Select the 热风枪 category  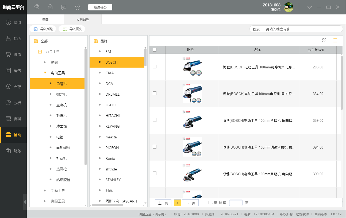pos(57,169)
